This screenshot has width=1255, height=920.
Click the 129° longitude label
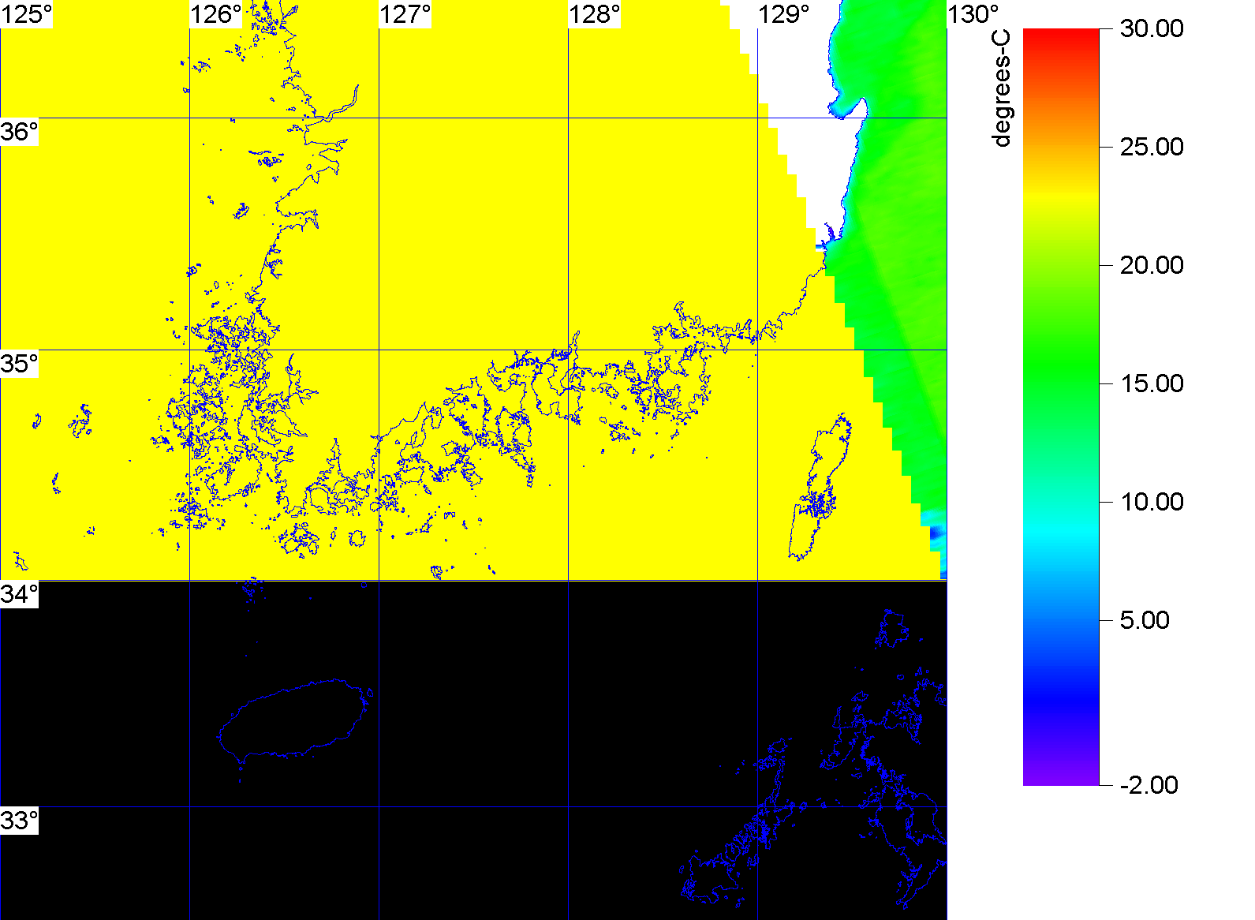coord(784,14)
